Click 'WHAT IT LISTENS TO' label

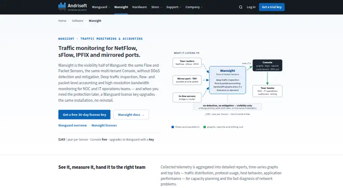coord(187,53)
